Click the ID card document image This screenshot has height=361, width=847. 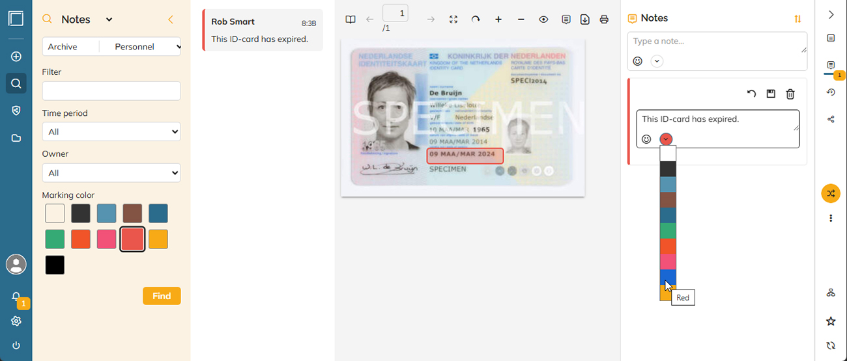[463, 118]
